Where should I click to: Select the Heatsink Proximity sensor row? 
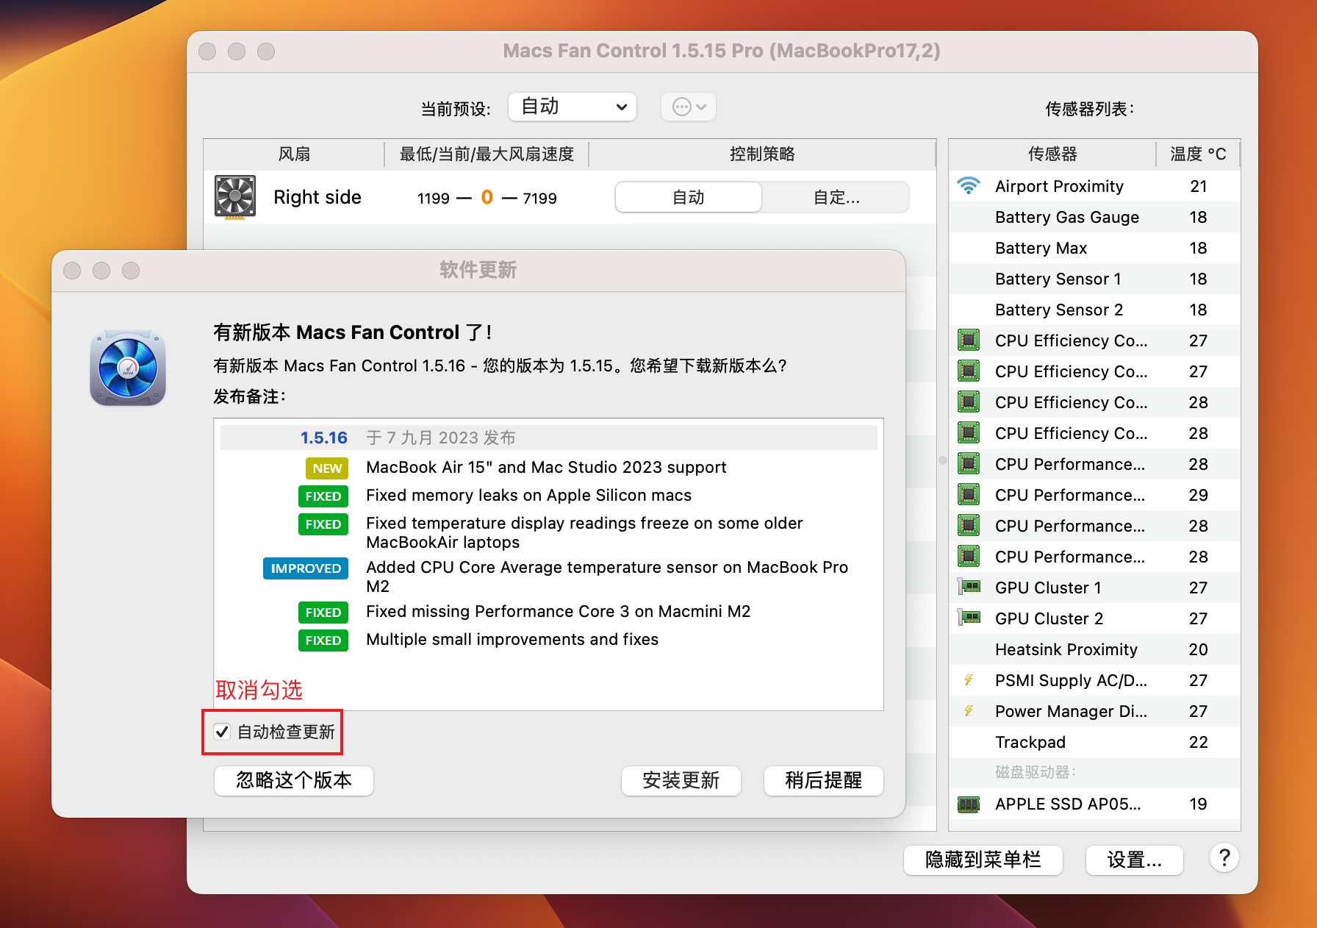pyautogui.click(x=1094, y=649)
